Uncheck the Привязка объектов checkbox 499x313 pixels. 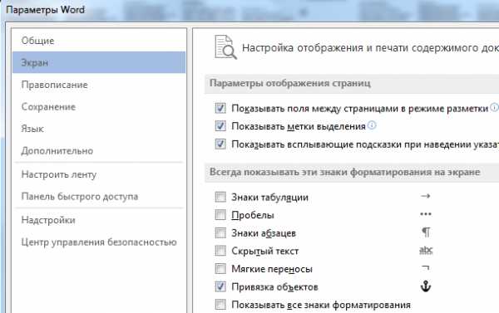tap(220, 286)
